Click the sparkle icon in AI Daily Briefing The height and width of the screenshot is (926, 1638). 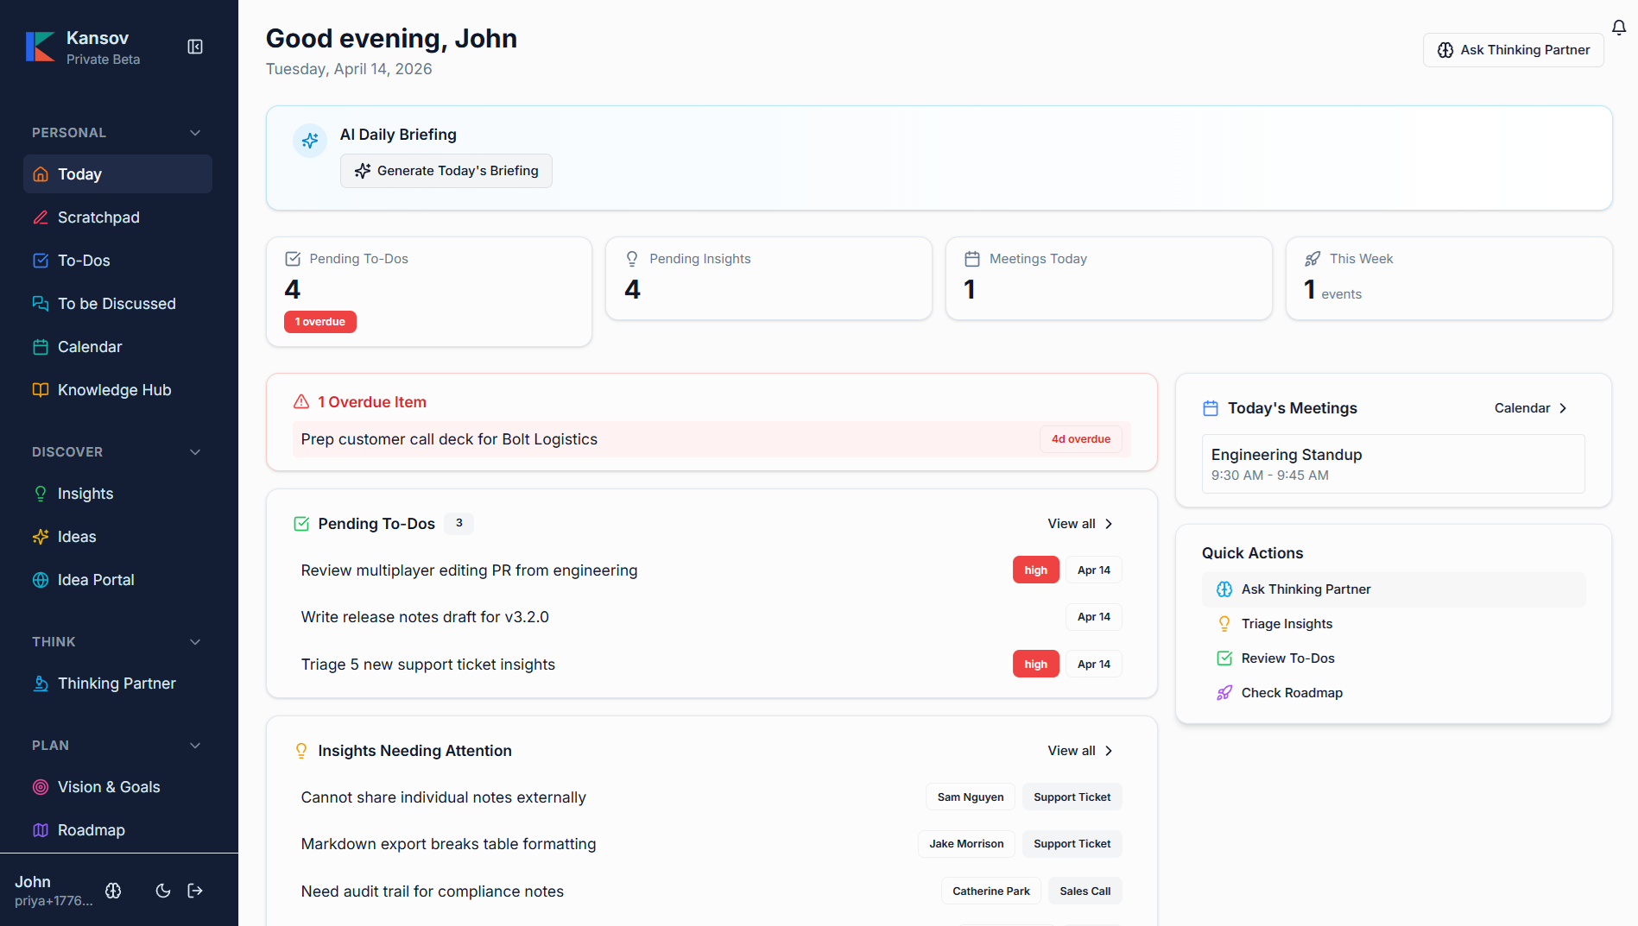(310, 140)
